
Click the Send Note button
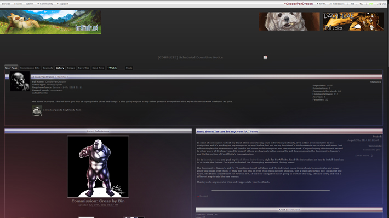click(x=98, y=68)
